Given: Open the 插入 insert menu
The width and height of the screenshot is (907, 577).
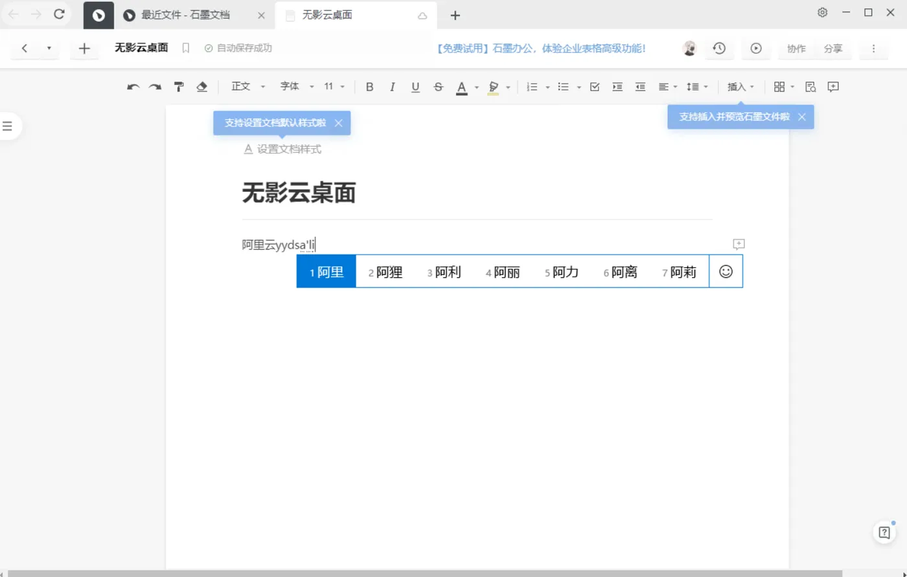Looking at the screenshot, I should click(x=741, y=87).
